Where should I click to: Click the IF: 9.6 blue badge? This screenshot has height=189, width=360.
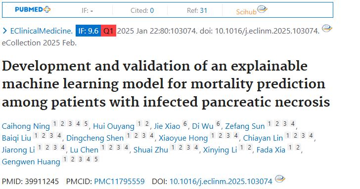coord(88,31)
